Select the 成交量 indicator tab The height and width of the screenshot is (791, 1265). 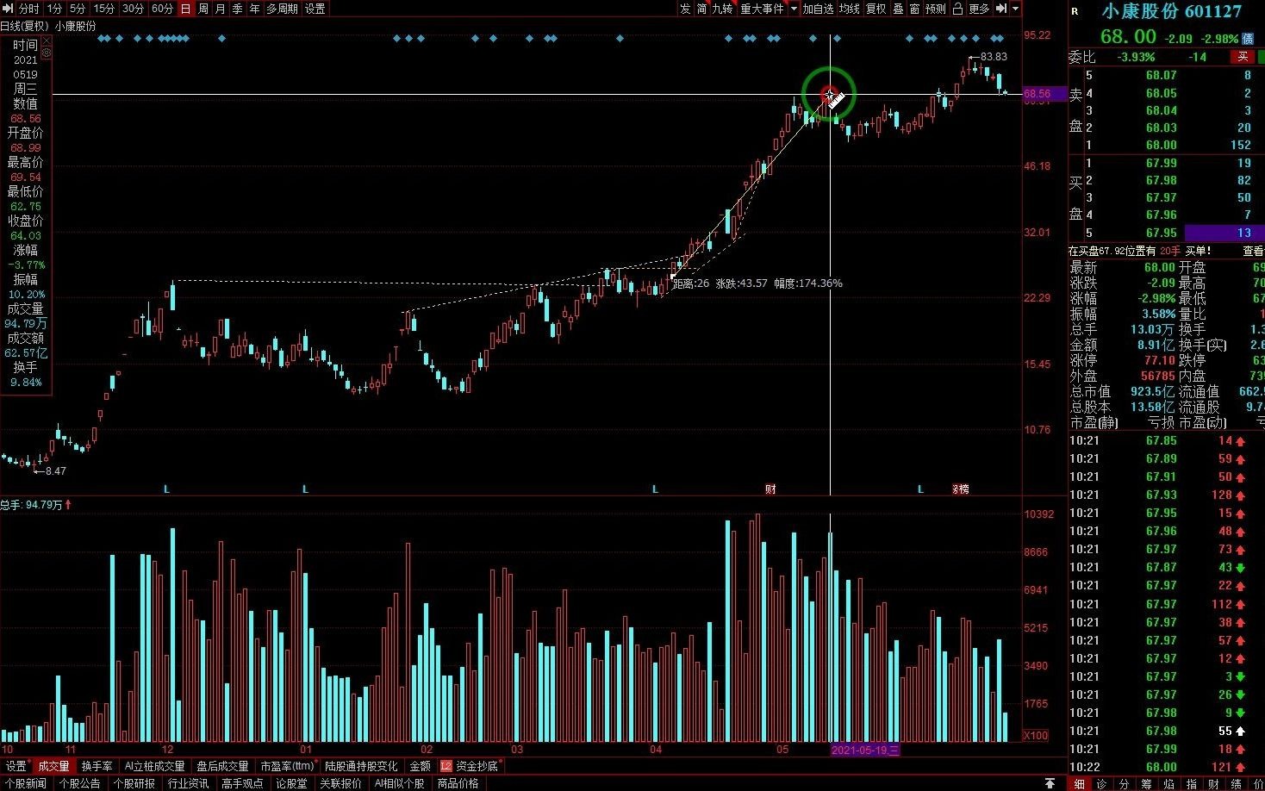pyautogui.click(x=53, y=766)
